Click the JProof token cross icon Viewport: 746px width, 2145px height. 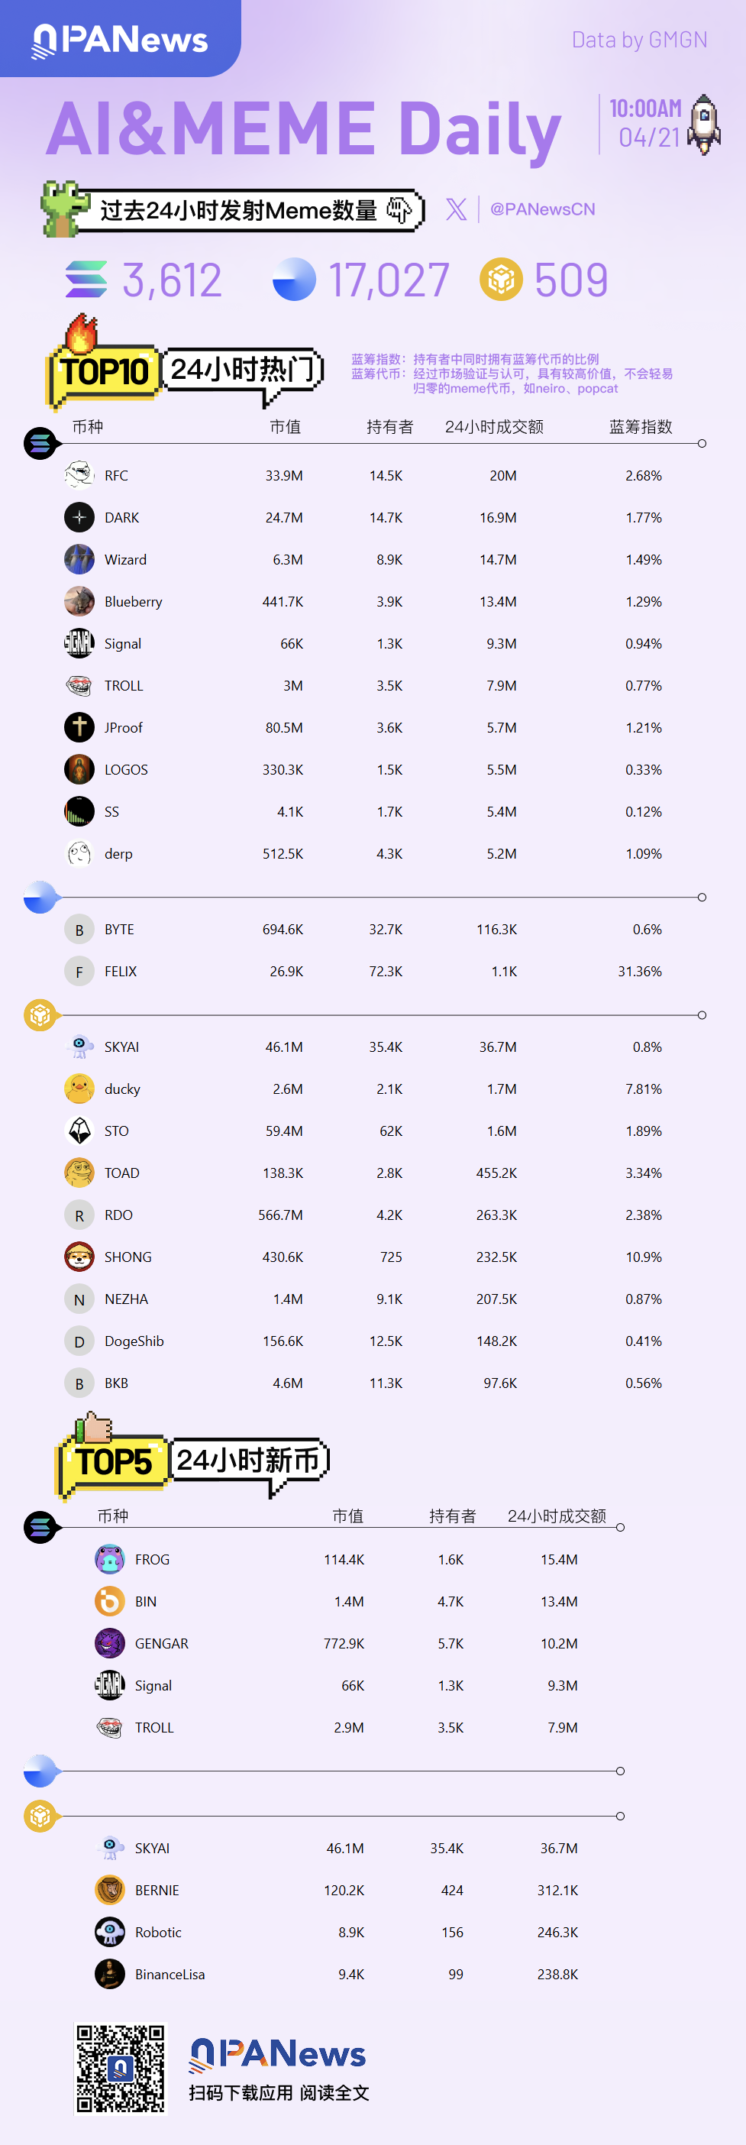pyautogui.click(x=79, y=727)
